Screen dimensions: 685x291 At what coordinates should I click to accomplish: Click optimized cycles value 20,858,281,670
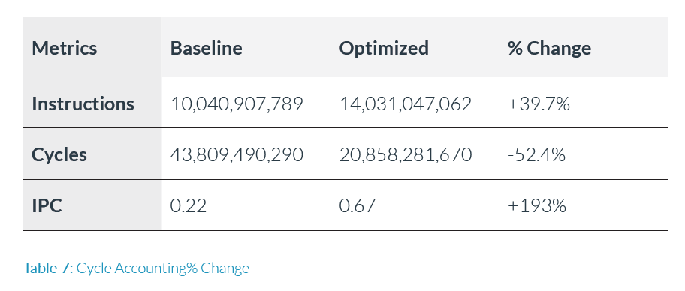pos(406,155)
